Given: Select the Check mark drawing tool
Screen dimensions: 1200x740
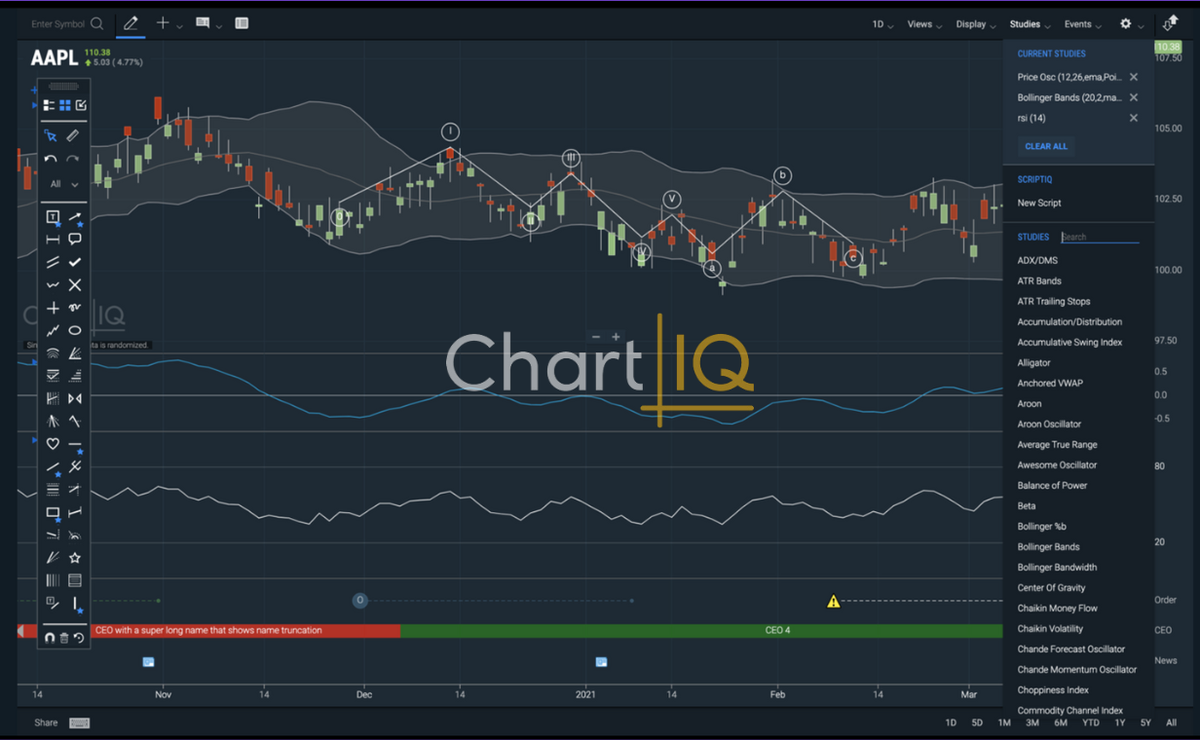Looking at the screenshot, I should pyautogui.click(x=75, y=262).
